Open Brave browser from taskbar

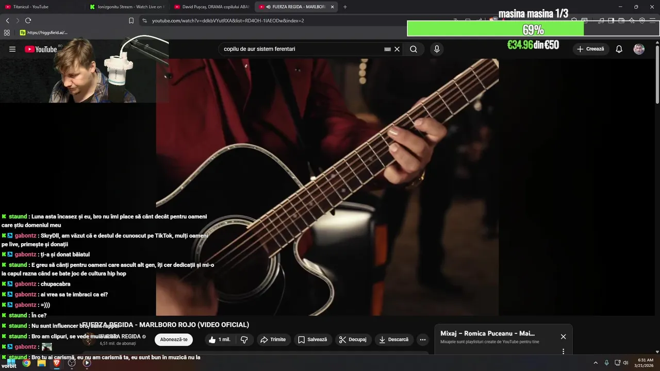(x=56, y=363)
